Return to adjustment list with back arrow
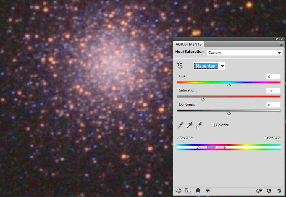The height and width of the screenshot is (197, 286). (178, 190)
